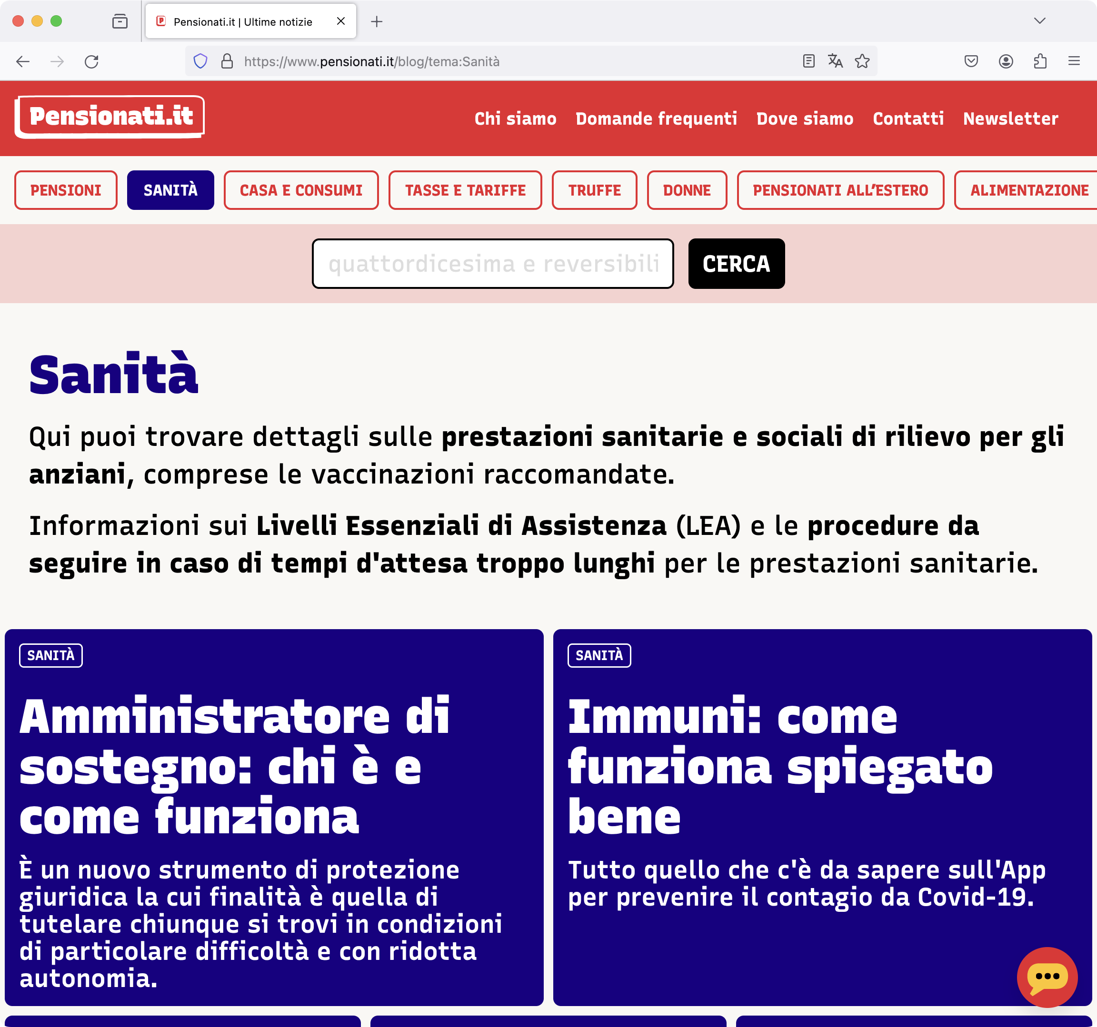Viewport: 1097px width, 1027px height.
Task: Open a new tab with plus
Action: 376,21
